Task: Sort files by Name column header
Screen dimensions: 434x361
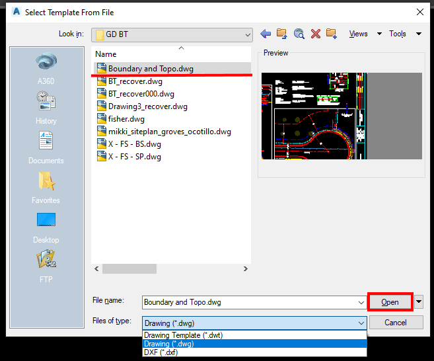Action: [x=106, y=54]
